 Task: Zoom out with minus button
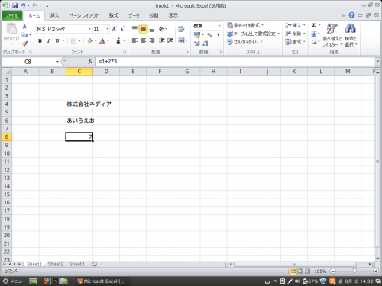332,272
